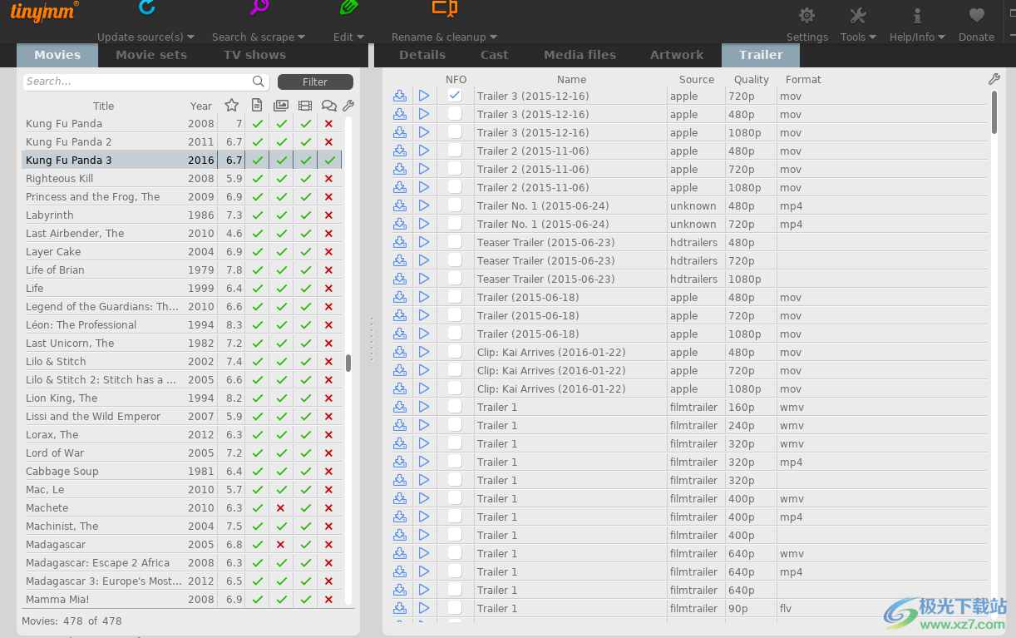The height and width of the screenshot is (638, 1016).
Task: Sort trailers by Format column header
Action: click(803, 79)
